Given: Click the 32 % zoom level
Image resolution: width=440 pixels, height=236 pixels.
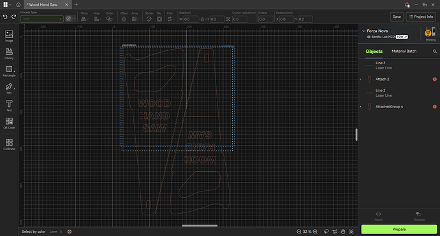Looking at the screenshot, I should pos(307,232).
